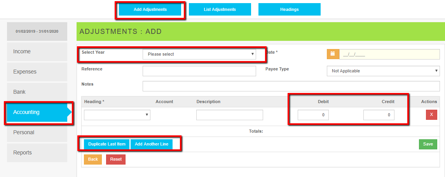This screenshot has width=445, height=177.
Task: Open Bank in the sidebar
Action: click(37, 92)
